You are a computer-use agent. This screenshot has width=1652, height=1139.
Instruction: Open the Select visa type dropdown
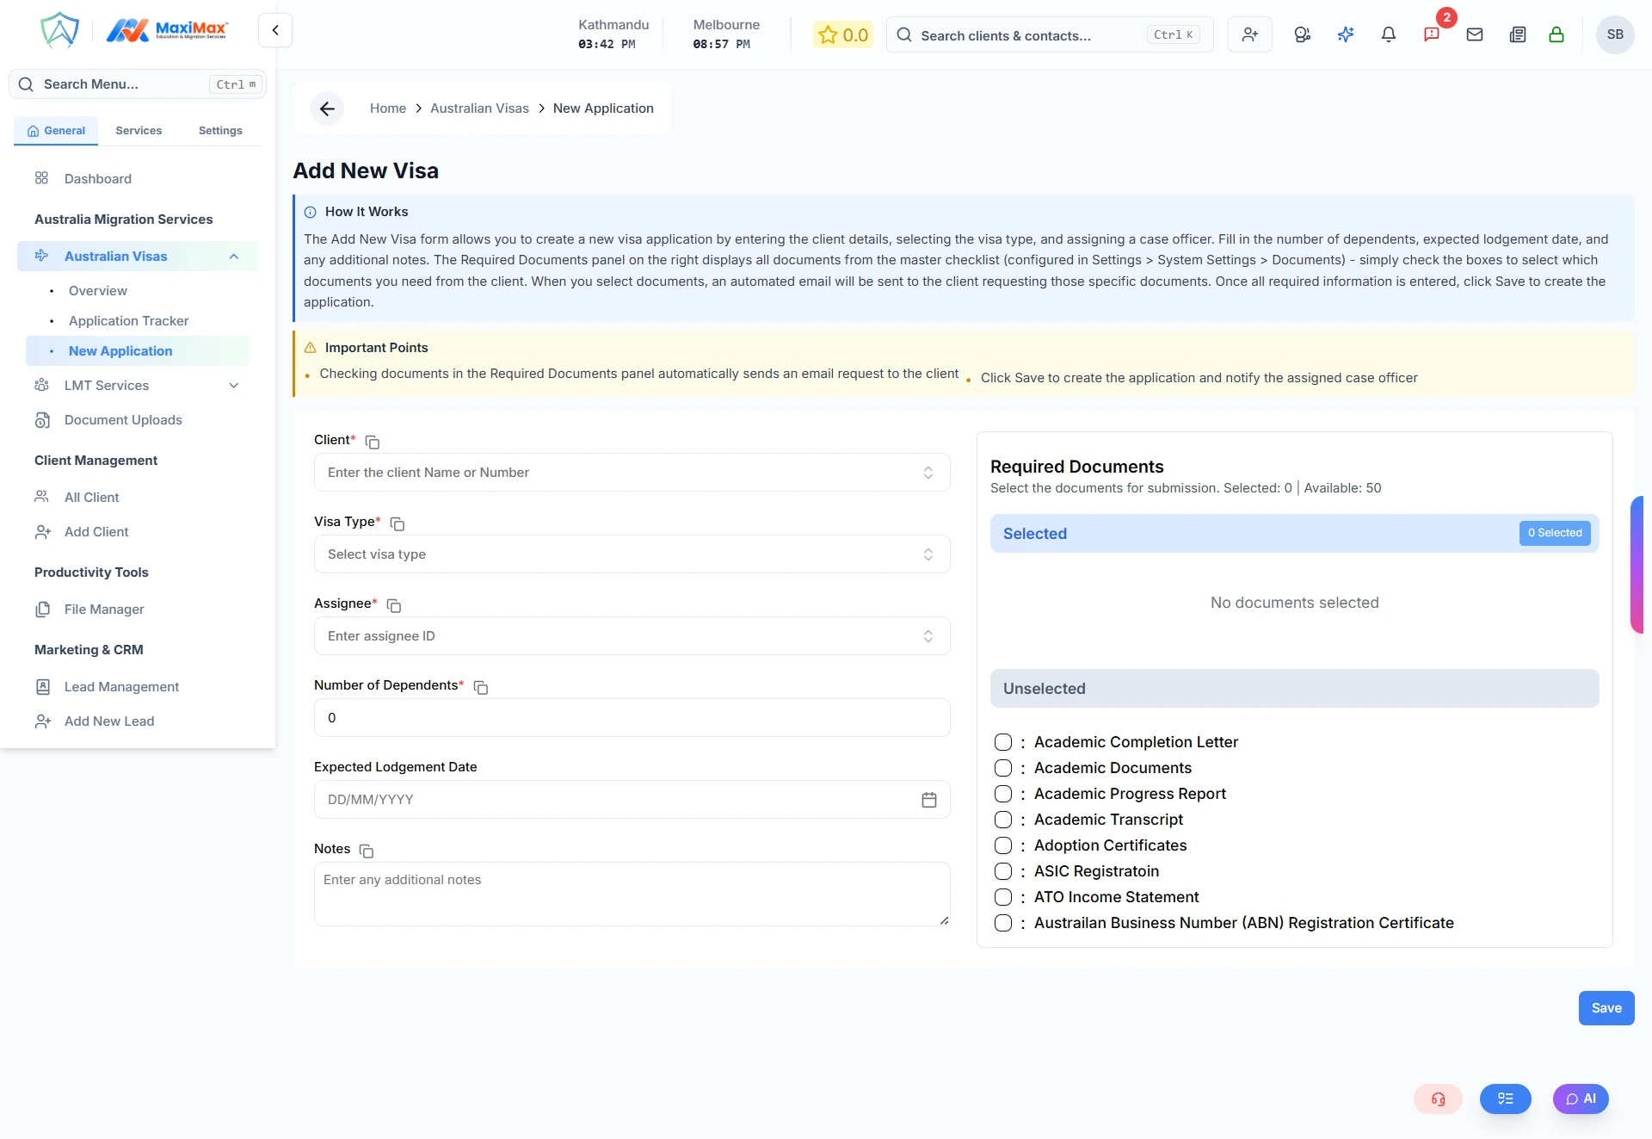coord(632,554)
